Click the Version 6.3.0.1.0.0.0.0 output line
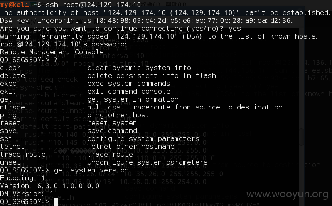The width and height of the screenshot is (332, 206). (49, 186)
